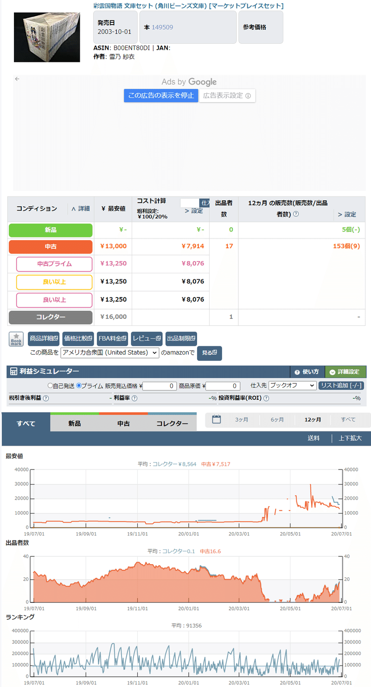Click the コスト計算 input box

click(190, 203)
